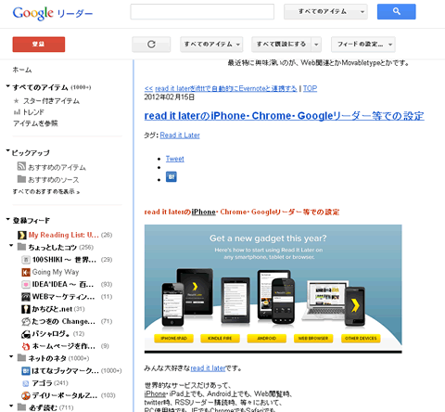This screenshot has height=412, width=445.
Task: Open the Tweet link
Action: [x=174, y=159]
